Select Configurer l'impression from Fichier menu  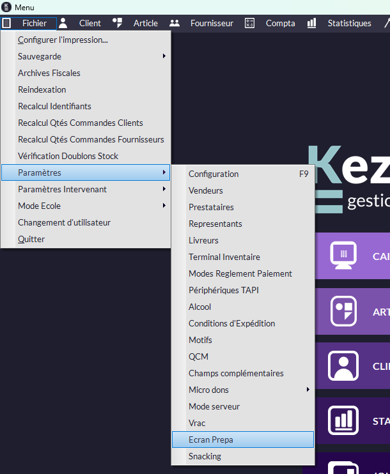pos(63,40)
